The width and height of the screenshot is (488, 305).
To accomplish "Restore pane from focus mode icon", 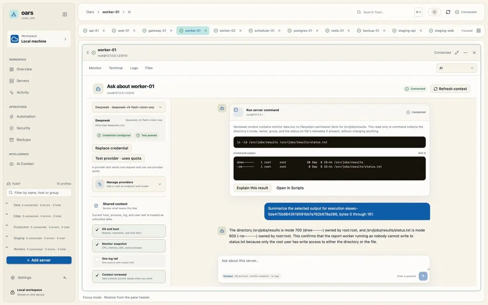I will pyautogui.click(x=457, y=52).
